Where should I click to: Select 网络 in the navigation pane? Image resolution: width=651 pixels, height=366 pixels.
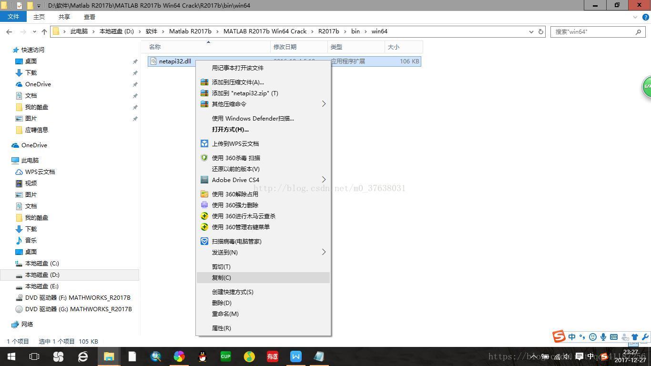27,324
